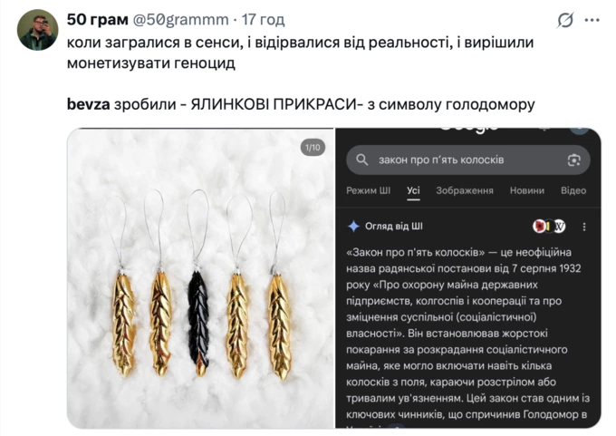Click the 1/10 image counter badge
The image size is (616, 436).
pyautogui.click(x=312, y=147)
